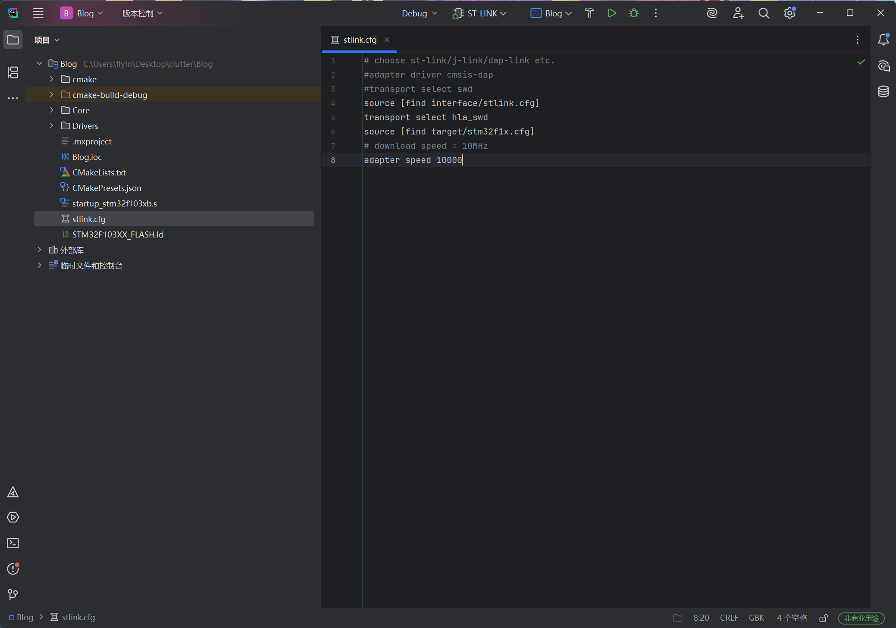Open the Git version control panel

[x=13, y=595]
